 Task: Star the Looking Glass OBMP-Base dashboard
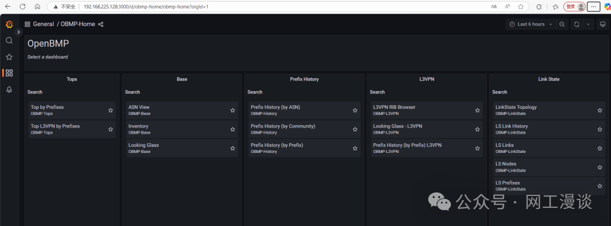(x=233, y=148)
